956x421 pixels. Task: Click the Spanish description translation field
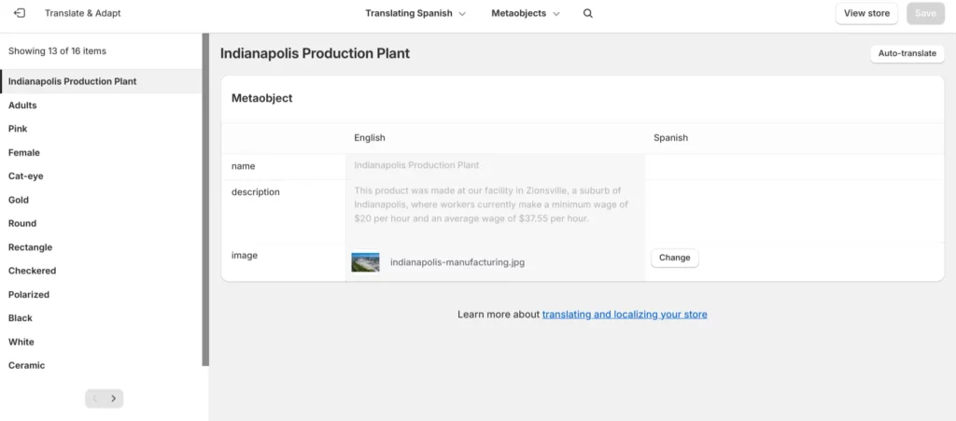pos(794,211)
